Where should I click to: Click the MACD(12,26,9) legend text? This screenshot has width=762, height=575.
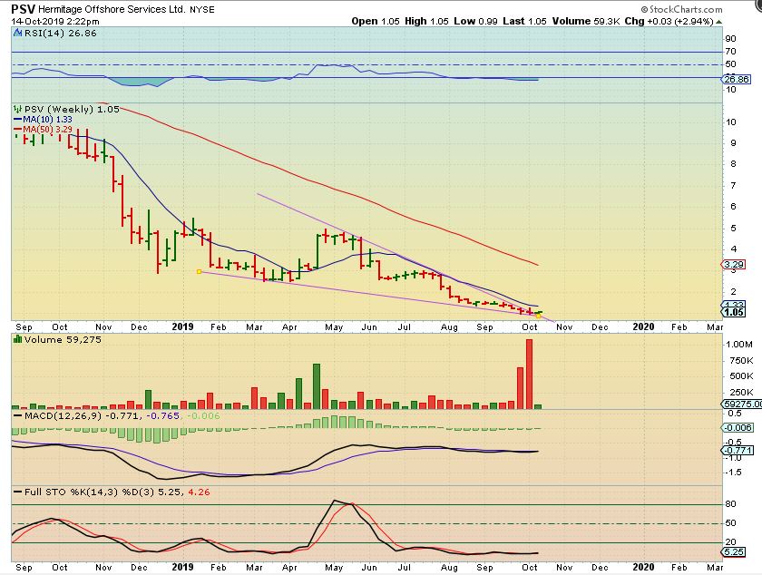pyautogui.click(x=65, y=416)
